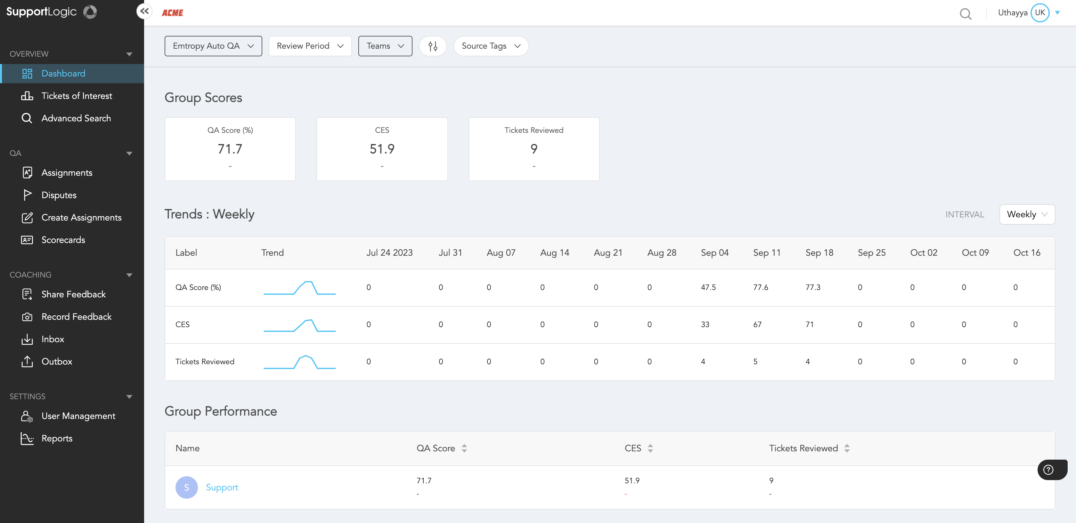Click the UK user avatar
Screen dimensions: 1076x523
1040,12
